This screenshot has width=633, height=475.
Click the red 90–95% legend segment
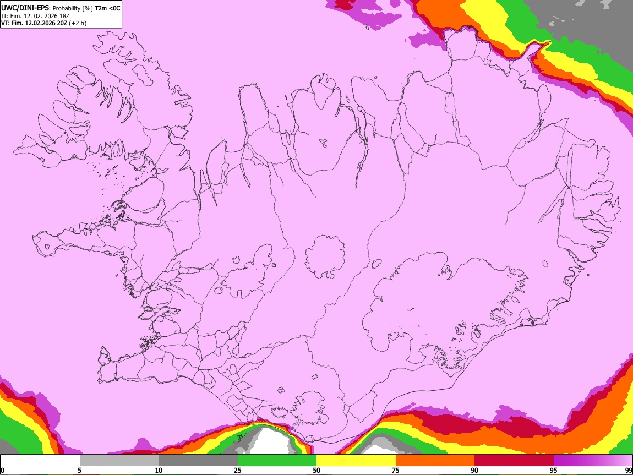(514, 461)
